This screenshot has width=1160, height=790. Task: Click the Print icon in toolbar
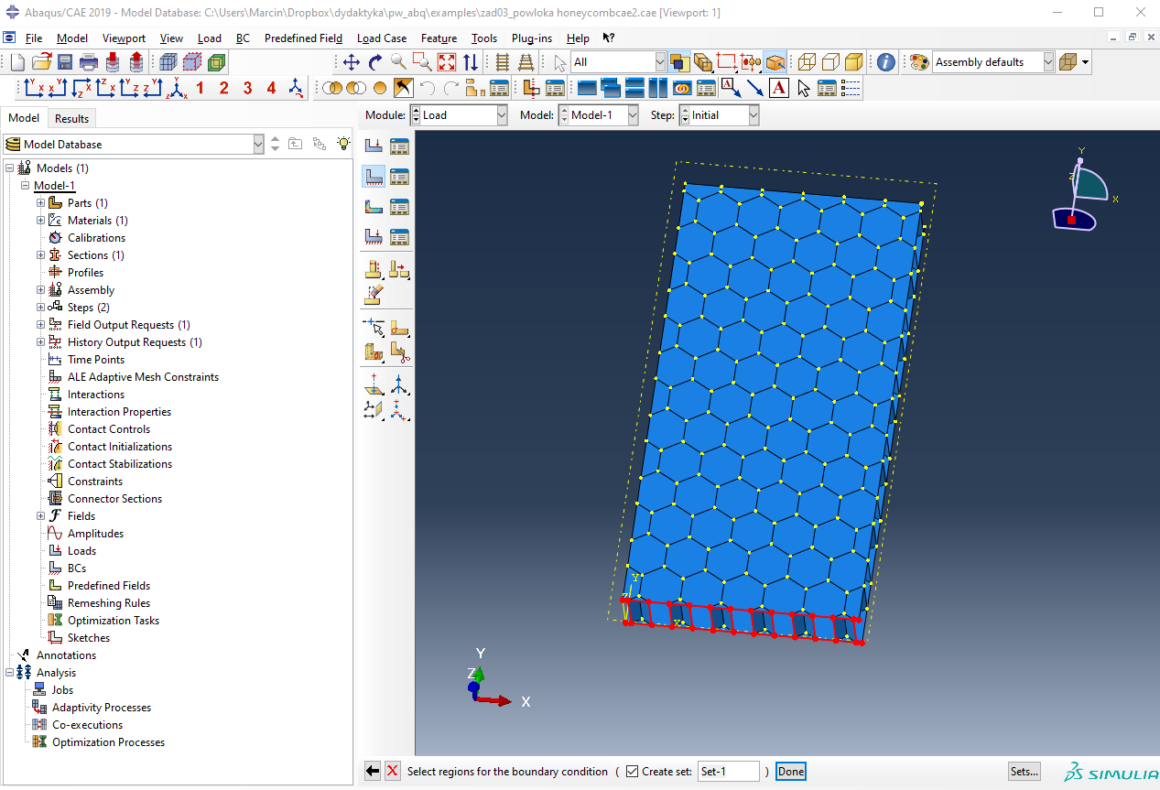[x=89, y=62]
